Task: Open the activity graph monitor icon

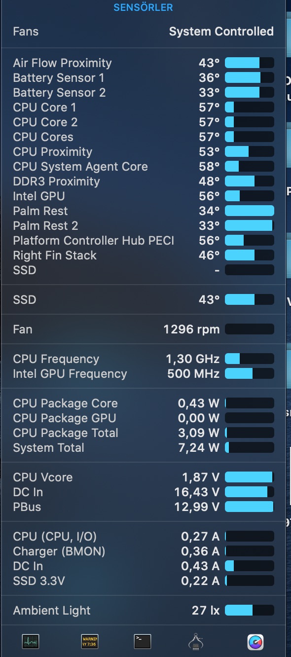Action: pos(32,641)
